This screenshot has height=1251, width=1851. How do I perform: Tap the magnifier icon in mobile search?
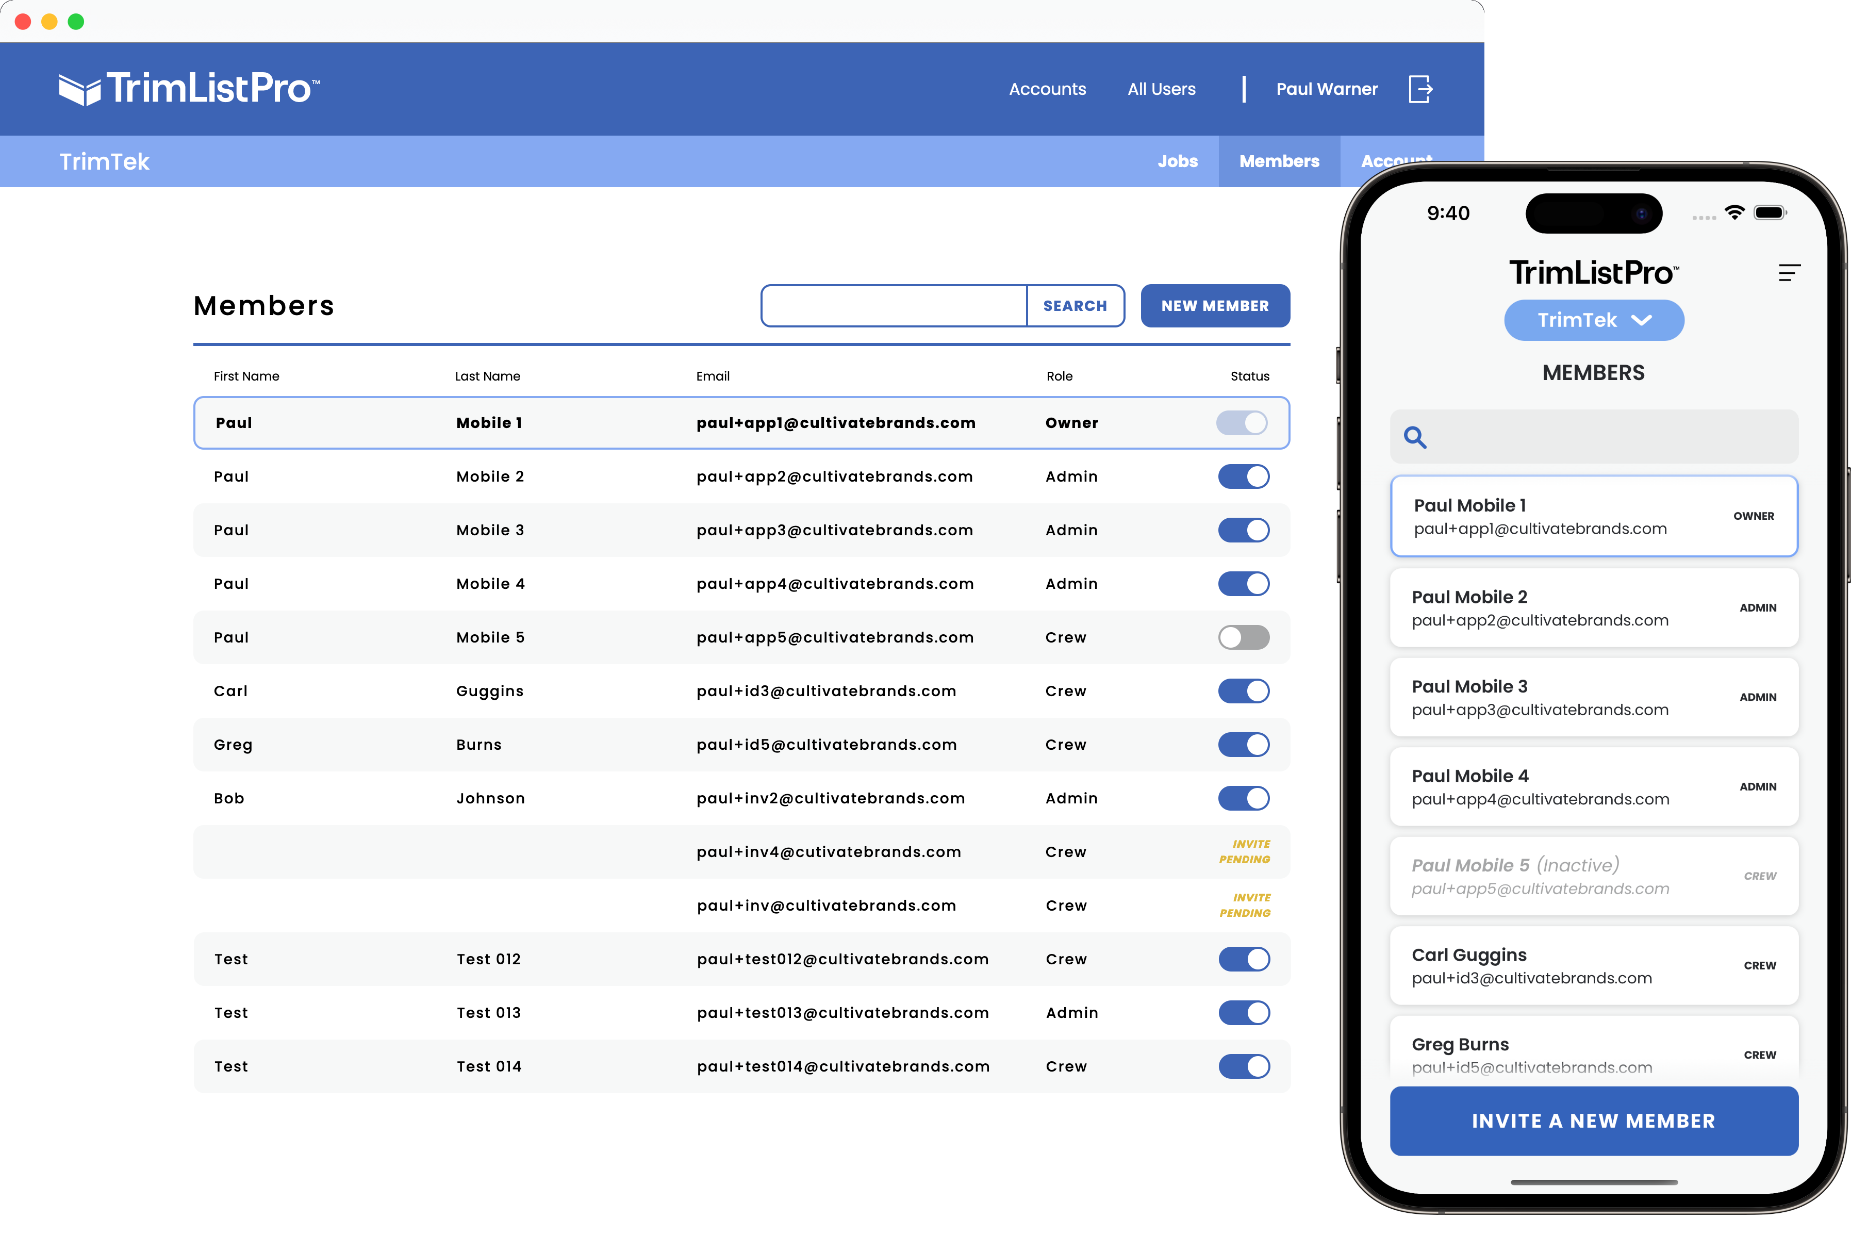pos(1414,437)
